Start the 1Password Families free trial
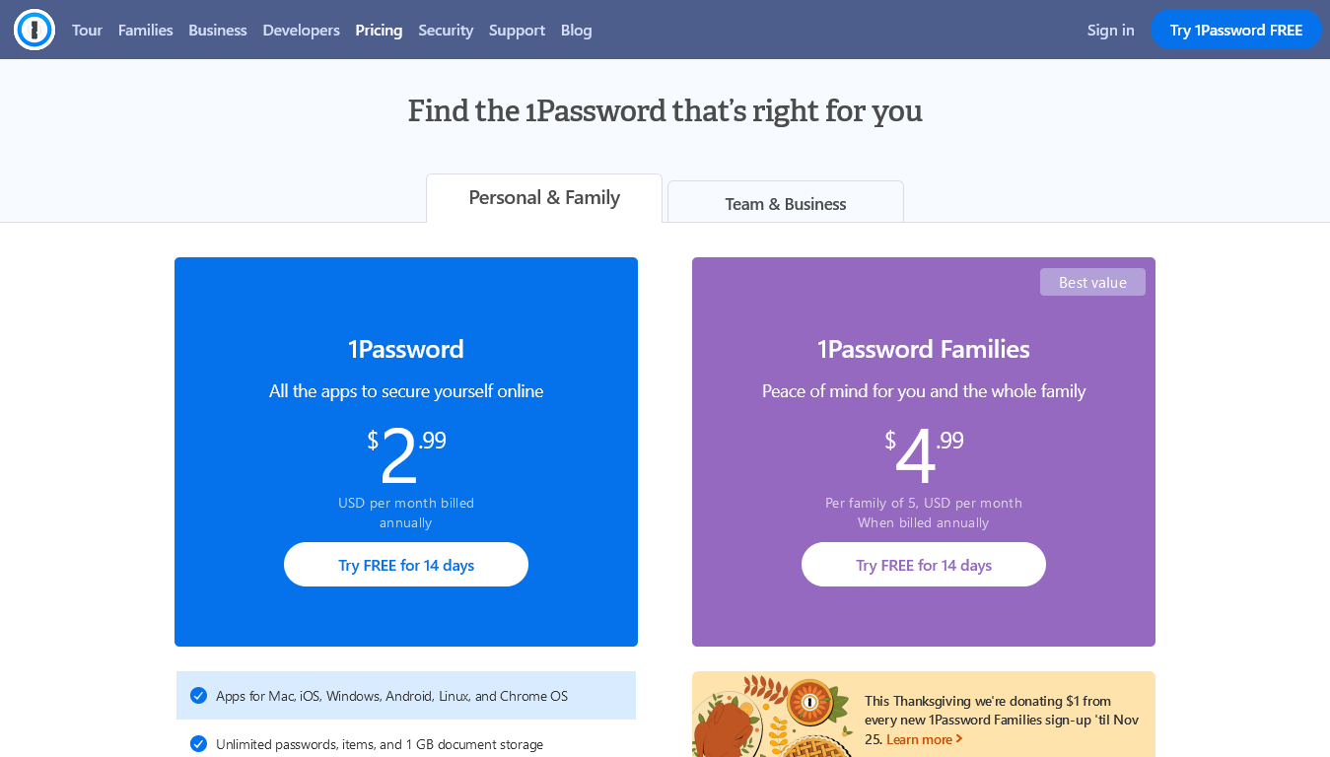Image resolution: width=1330 pixels, height=757 pixels. click(923, 564)
